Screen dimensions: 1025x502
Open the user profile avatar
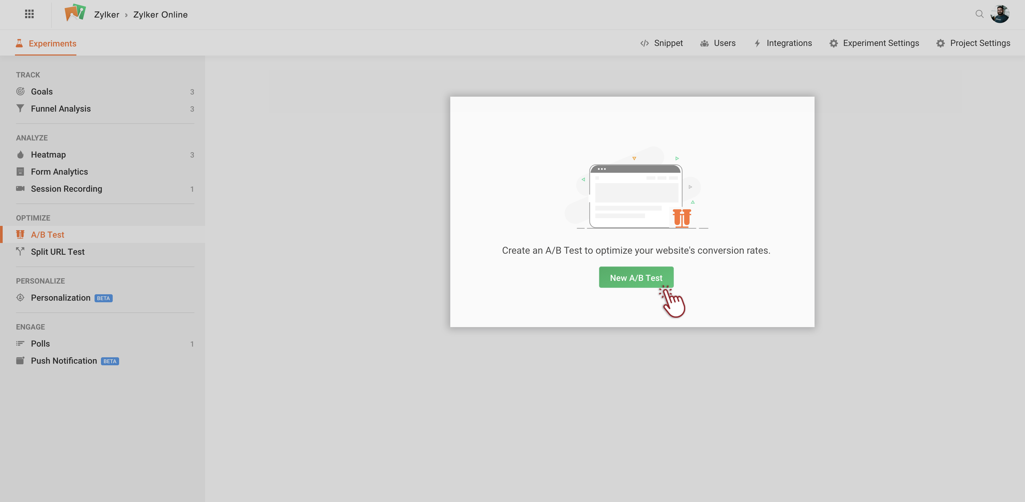tap(1000, 14)
